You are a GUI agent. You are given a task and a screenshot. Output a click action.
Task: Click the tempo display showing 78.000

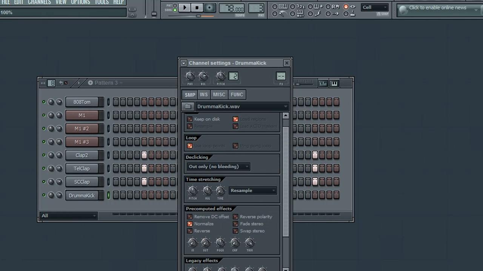pos(232,8)
